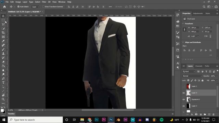Select the Move tool in the toolbox
Screen dimensions: 219x123
click(3, 16)
